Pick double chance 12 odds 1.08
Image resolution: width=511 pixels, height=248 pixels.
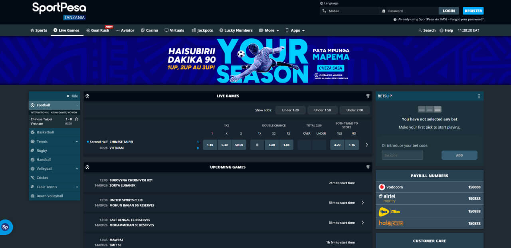click(286, 145)
